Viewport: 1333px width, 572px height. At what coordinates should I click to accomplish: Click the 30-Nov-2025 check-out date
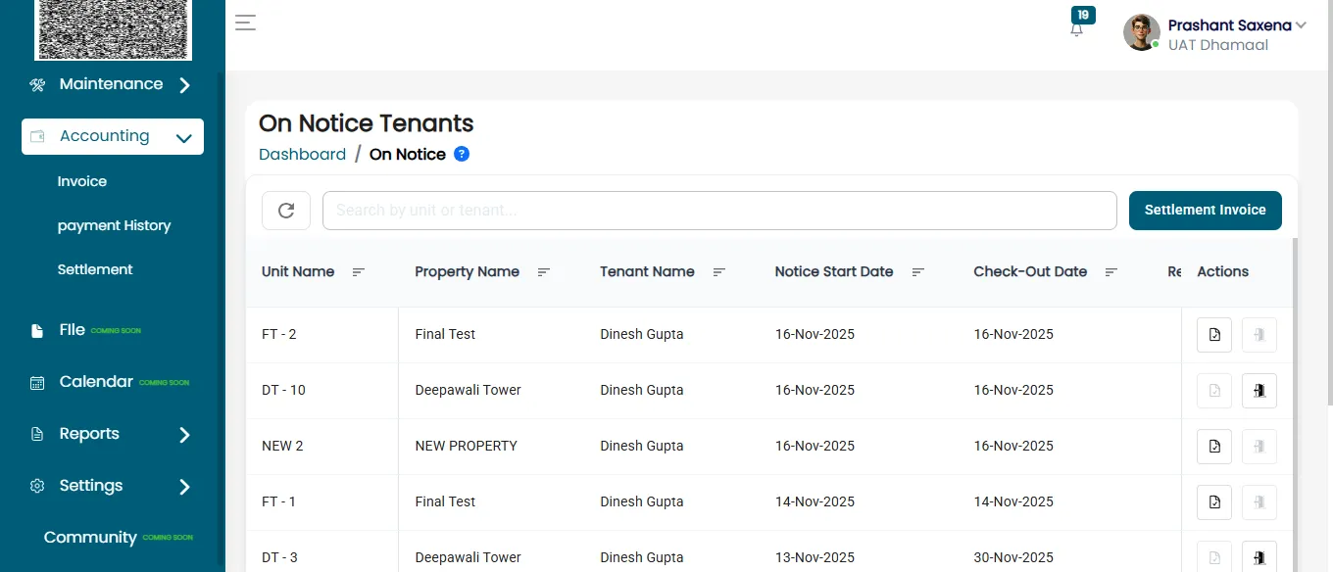1013,557
